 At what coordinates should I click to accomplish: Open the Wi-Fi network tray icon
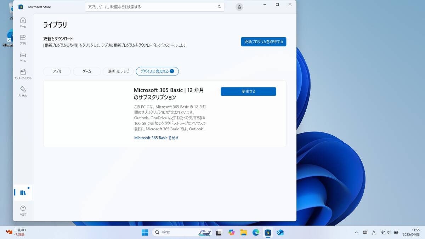coord(382,232)
